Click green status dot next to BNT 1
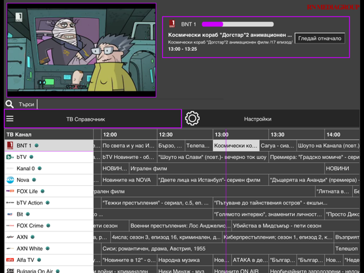364x273 pixels. [36, 146]
